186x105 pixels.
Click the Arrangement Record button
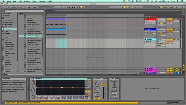75,7
